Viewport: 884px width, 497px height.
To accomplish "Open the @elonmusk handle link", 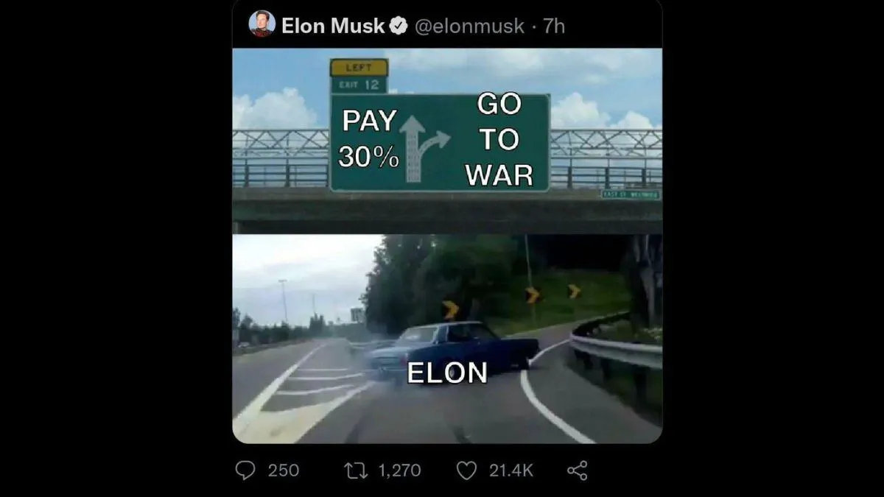I will (x=469, y=26).
